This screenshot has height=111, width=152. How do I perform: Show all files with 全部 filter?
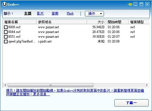click(x=28, y=13)
